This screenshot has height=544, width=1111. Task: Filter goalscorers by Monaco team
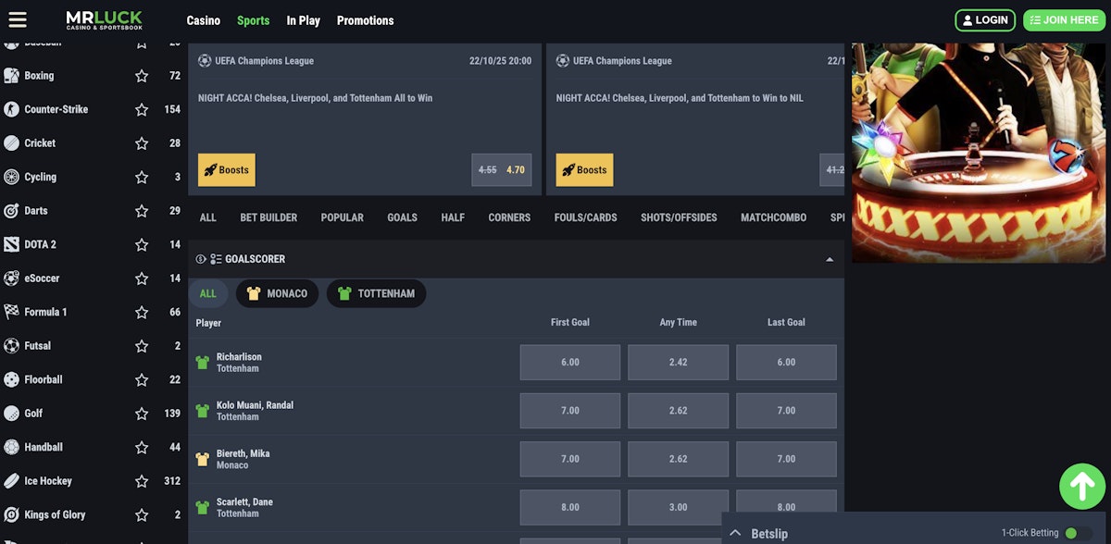277,293
